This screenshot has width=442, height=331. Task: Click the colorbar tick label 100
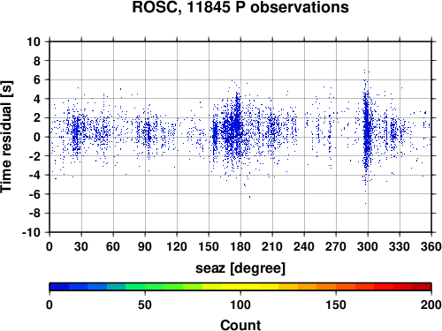(240, 305)
